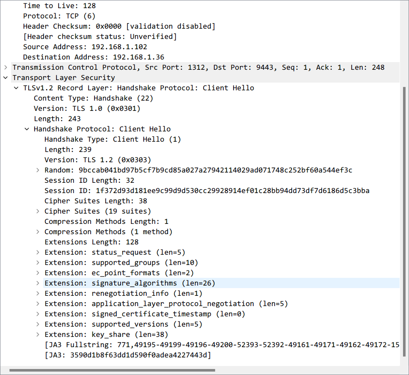This screenshot has width=409, height=375.
Task: Expand the ec_point_formats extension
Action: (x=38, y=273)
